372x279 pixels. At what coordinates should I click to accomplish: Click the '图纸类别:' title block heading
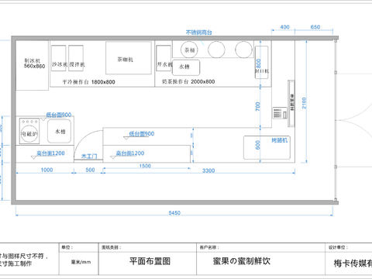(111, 247)
